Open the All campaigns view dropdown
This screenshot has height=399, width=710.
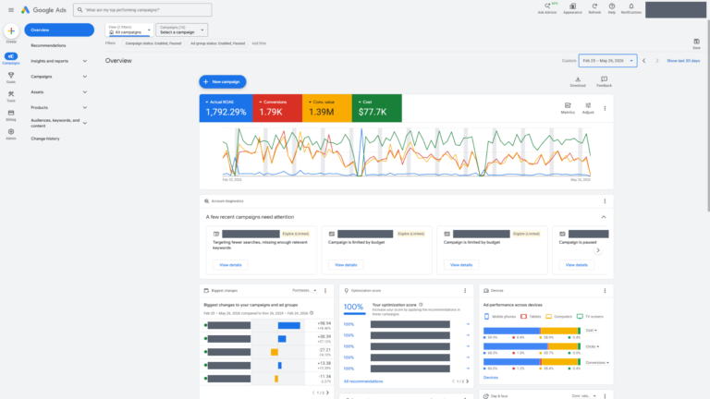click(129, 30)
